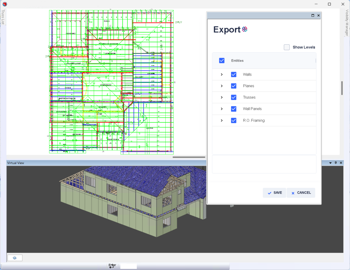Click the text input field at the bottom
Viewport: 350px width, 270px height.
click(x=128, y=266)
